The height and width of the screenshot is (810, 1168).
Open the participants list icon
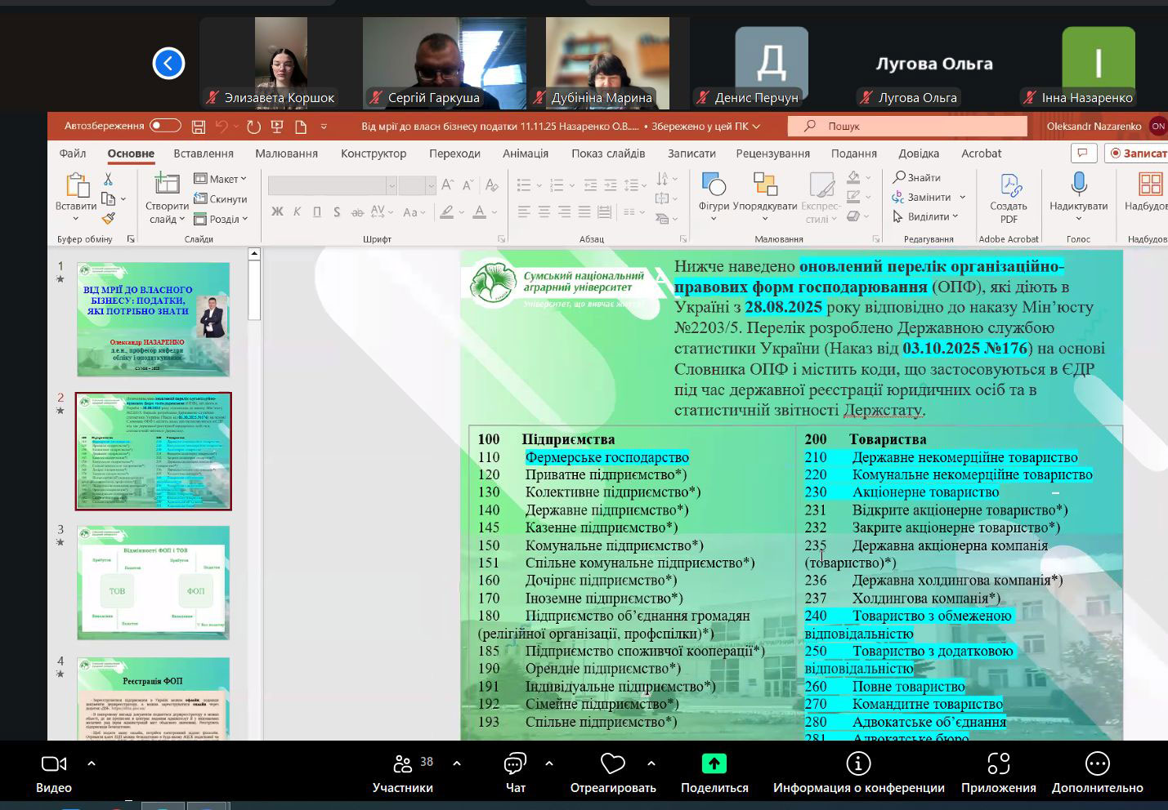(x=403, y=763)
